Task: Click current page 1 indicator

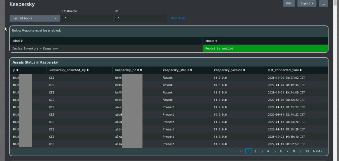Action: (248, 151)
